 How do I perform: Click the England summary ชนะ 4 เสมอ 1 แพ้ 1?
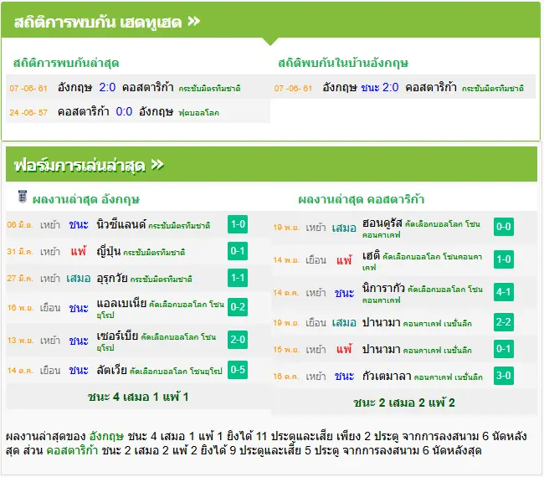coord(138,397)
